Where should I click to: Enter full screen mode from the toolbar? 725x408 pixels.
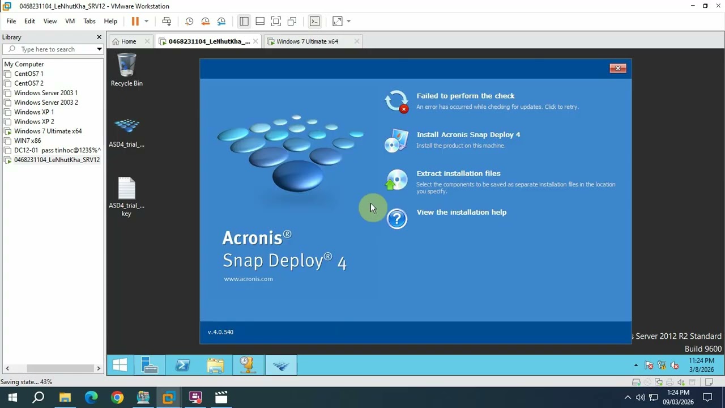[276, 21]
